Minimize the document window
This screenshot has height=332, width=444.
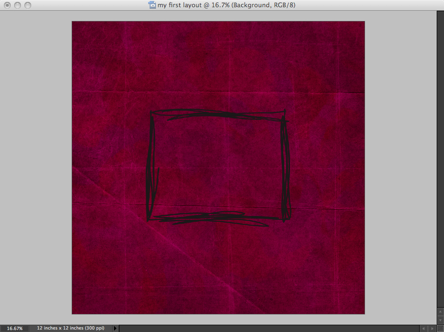tap(17, 5)
